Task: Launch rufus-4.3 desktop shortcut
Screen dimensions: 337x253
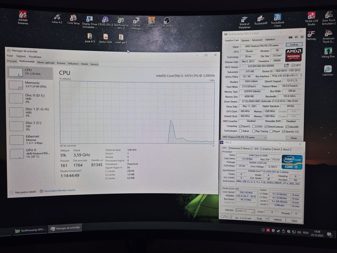Action: [x=57, y=19]
